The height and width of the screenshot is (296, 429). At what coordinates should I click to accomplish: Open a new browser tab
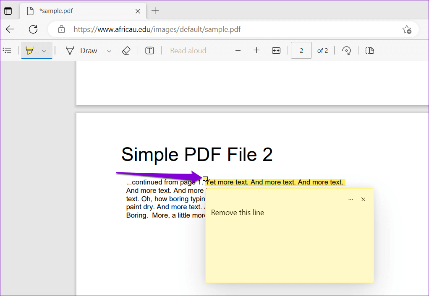click(x=155, y=11)
